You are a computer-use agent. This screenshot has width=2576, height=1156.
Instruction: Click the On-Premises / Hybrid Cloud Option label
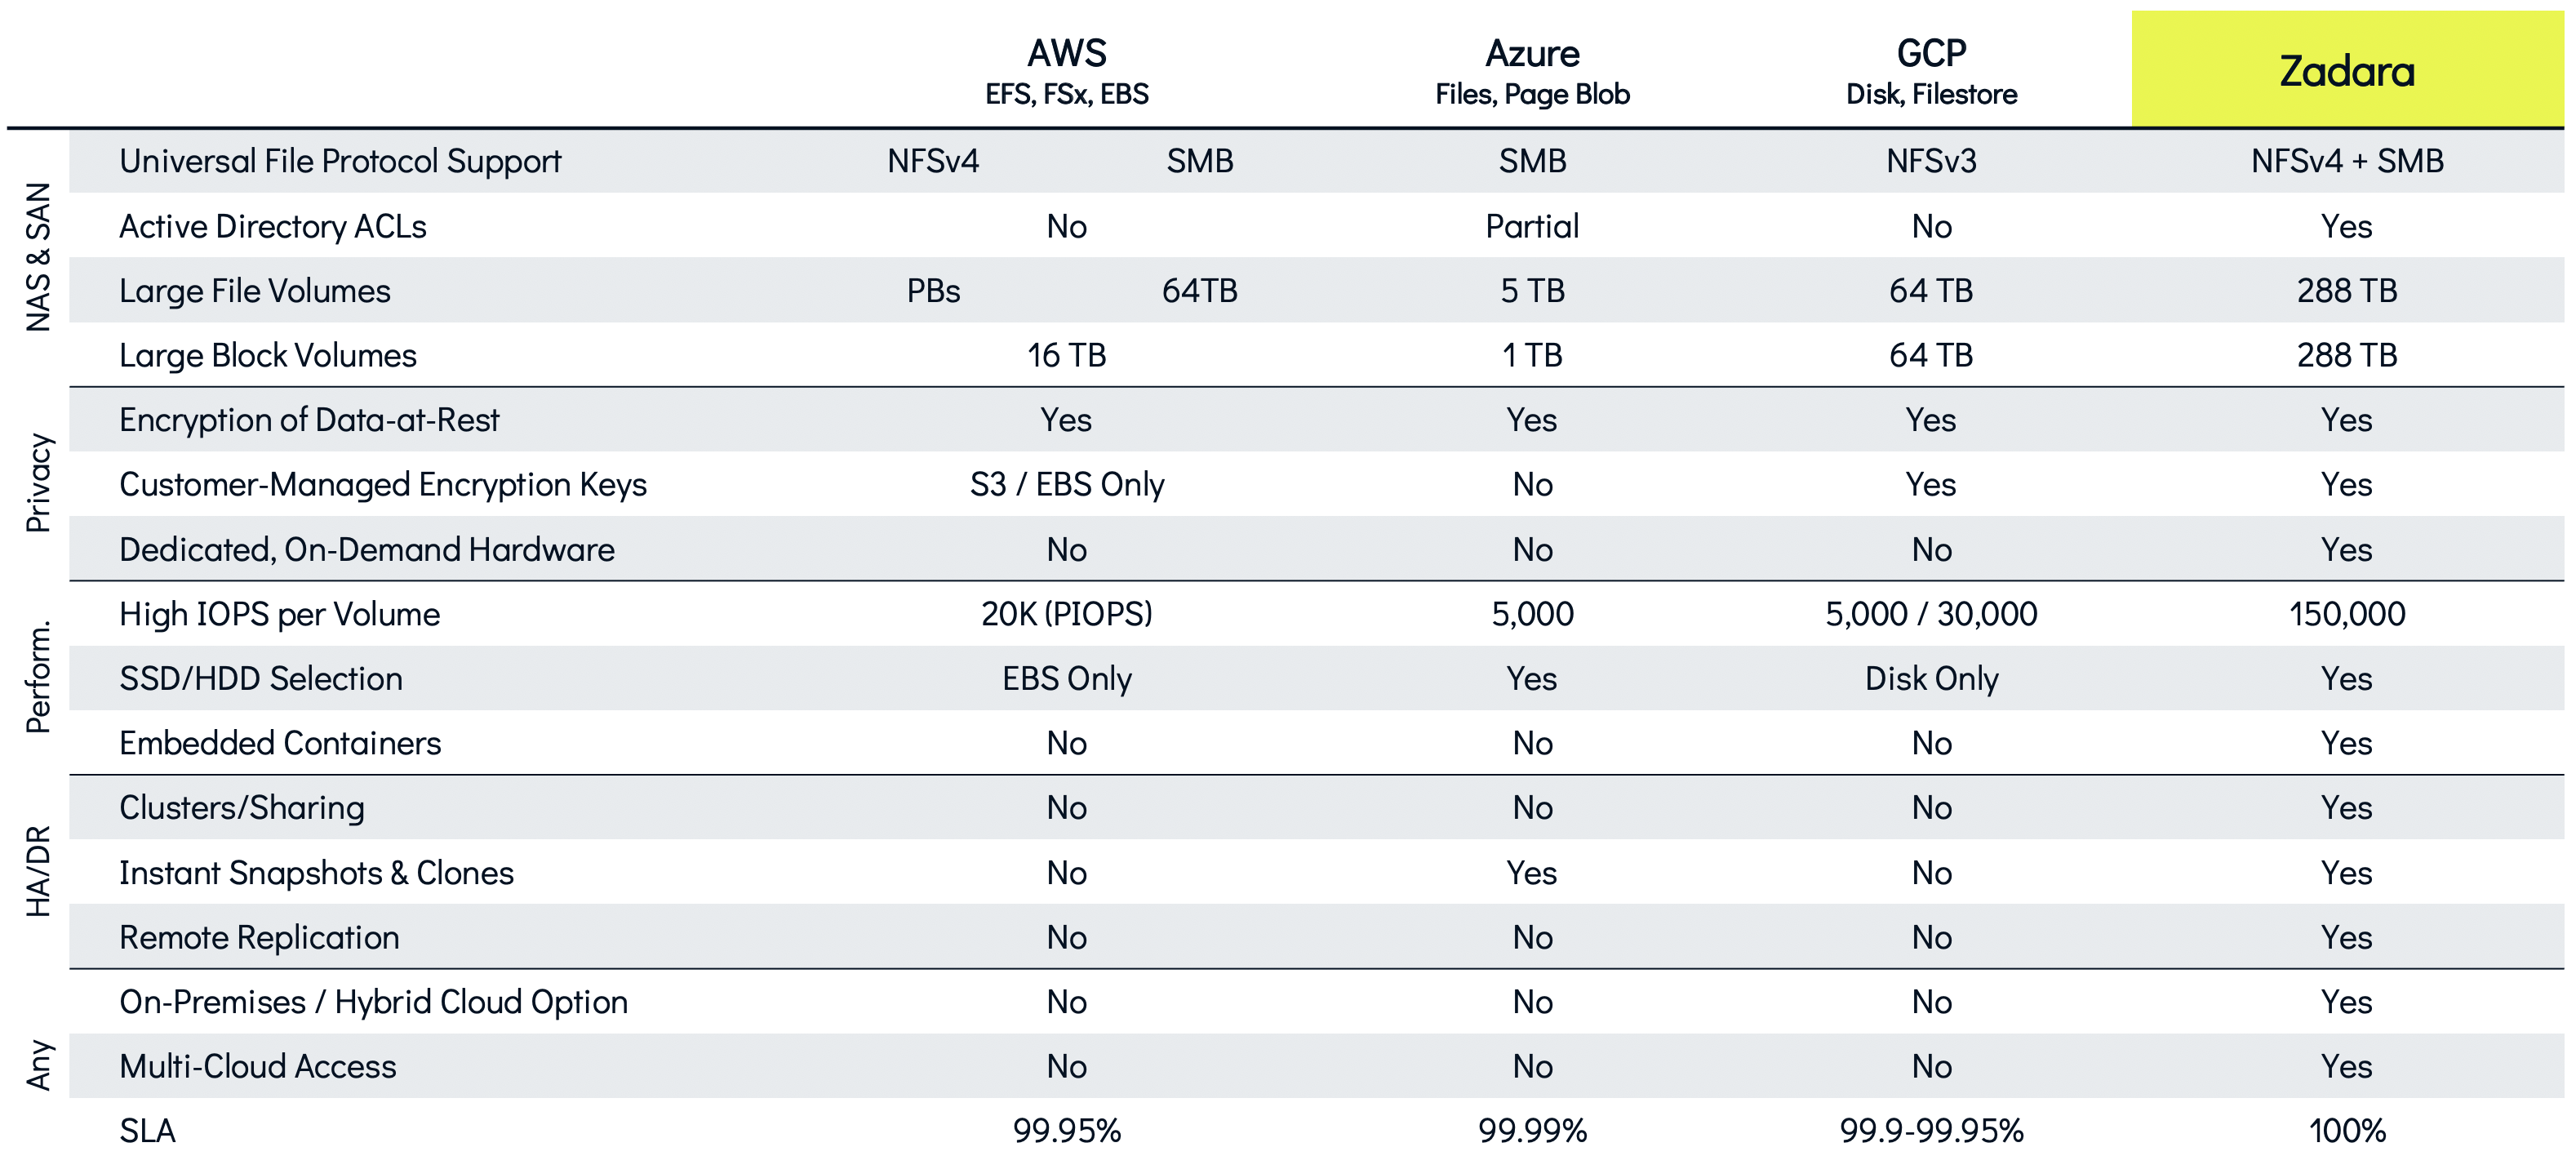click(x=373, y=1002)
